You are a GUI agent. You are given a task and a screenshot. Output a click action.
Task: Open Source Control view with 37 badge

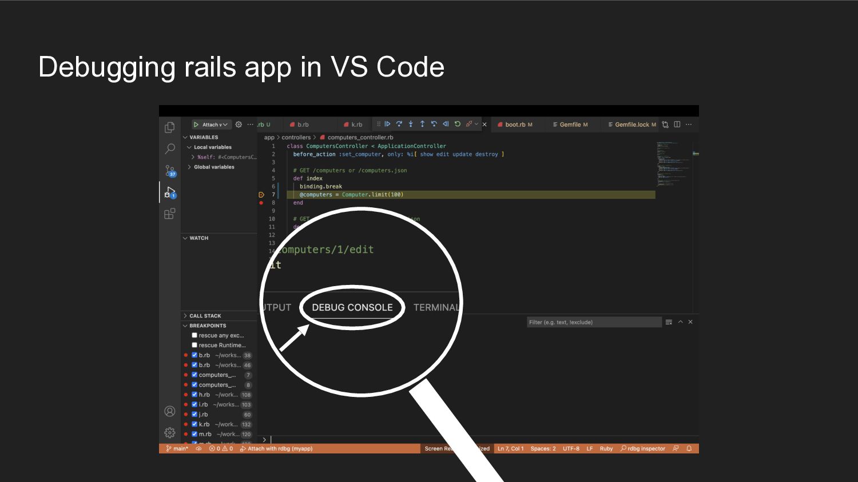click(x=170, y=171)
